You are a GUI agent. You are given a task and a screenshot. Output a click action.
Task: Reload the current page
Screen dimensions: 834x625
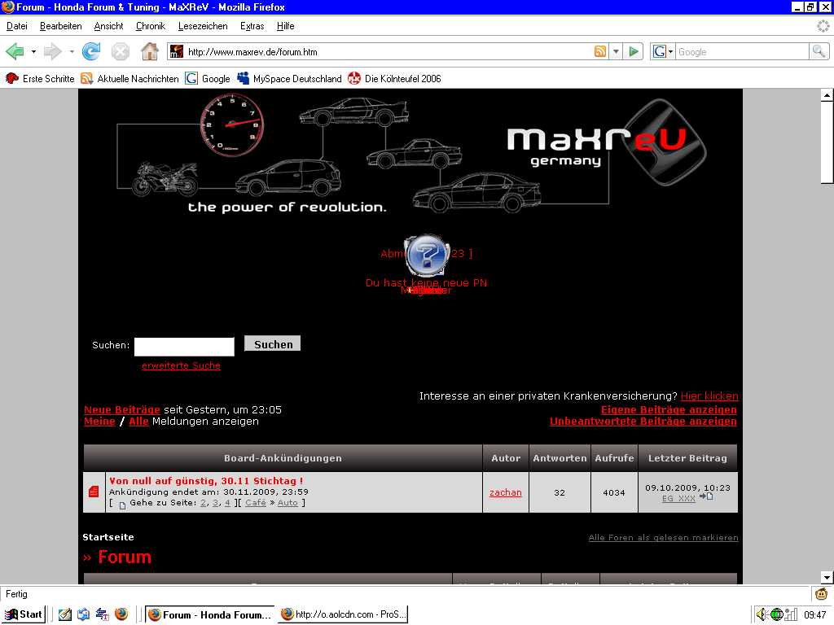point(91,52)
